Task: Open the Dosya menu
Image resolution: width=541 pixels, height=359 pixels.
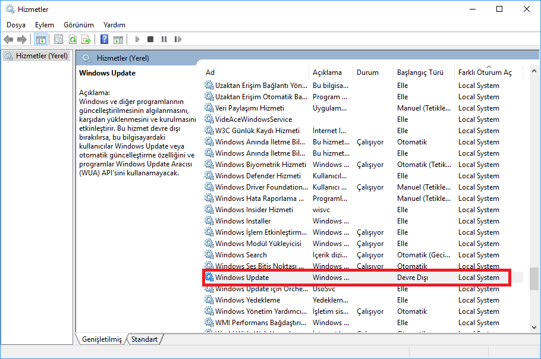Action: pos(16,25)
